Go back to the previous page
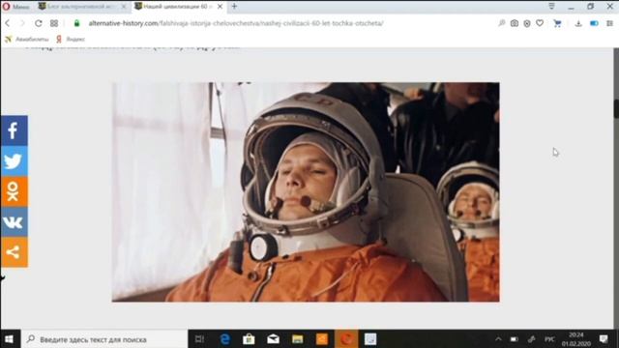Image resolution: width=619 pixels, height=348 pixels. click(8, 23)
